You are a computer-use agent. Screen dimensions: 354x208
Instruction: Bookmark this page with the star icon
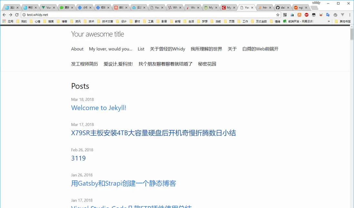pyautogui.click(x=278, y=15)
